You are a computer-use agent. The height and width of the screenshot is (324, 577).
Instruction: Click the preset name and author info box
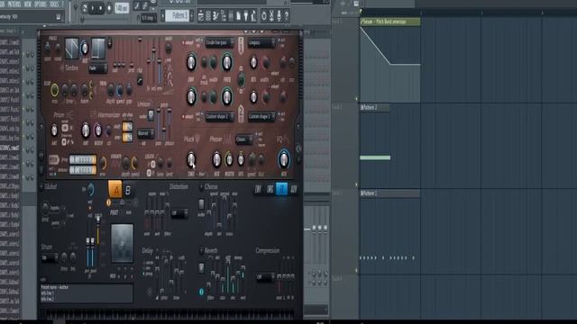pyautogui.click(x=87, y=293)
